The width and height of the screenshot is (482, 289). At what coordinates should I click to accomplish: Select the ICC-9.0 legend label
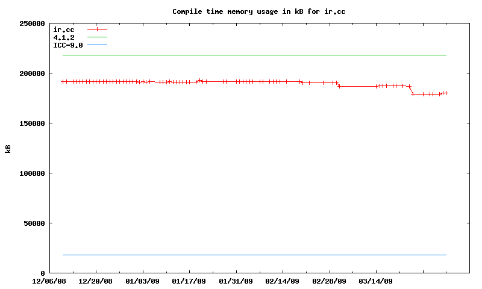coord(67,45)
